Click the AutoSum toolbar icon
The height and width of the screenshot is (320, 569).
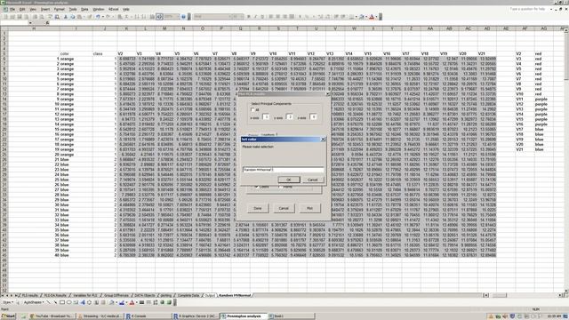pyautogui.click(x=126, y=17)
